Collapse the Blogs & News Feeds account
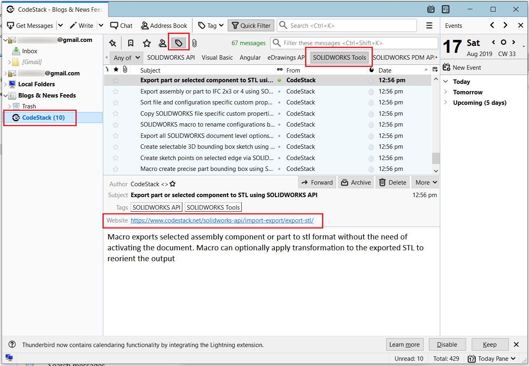The width and height of the screenshot is (529, 366). tap(5, 96)
